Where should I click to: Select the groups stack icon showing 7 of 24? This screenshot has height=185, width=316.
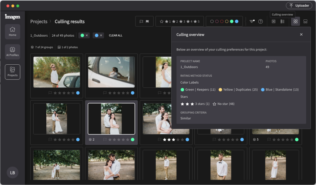coord(32,47)
